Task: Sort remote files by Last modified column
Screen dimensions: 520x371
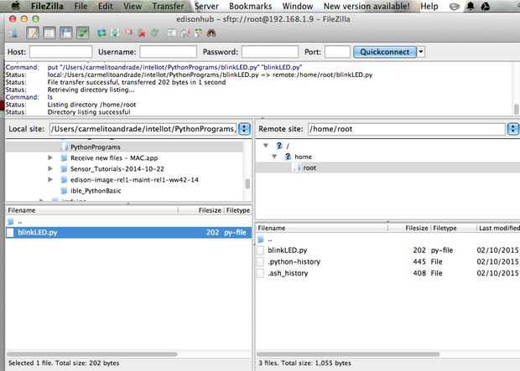Action: (498, 228)
